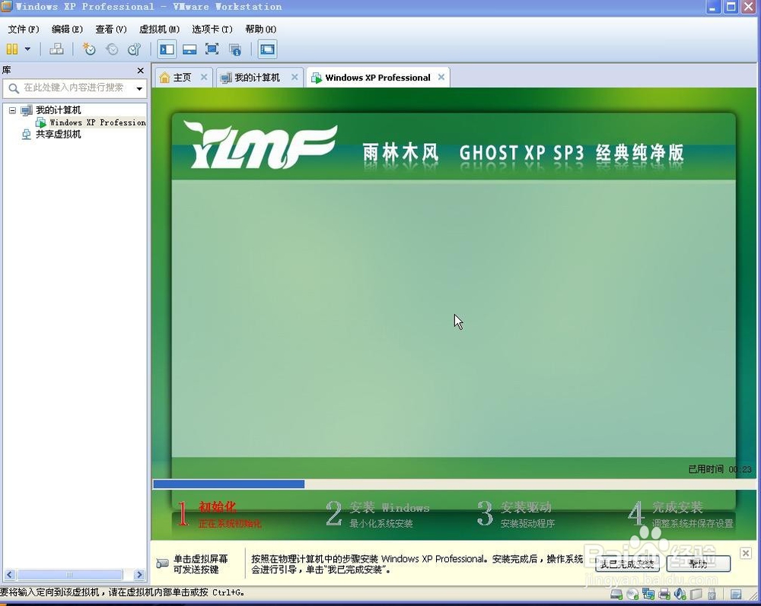Open the power options dropdown arrow
Image resolution: width=761 pixels, height=606 pixels.
click(x=27, y=49)
